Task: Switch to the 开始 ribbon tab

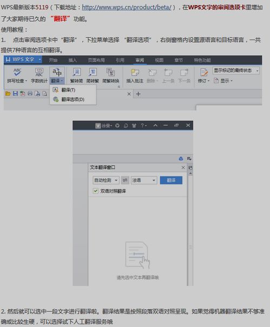Action: pyautogui.click(x=53, y=60)
